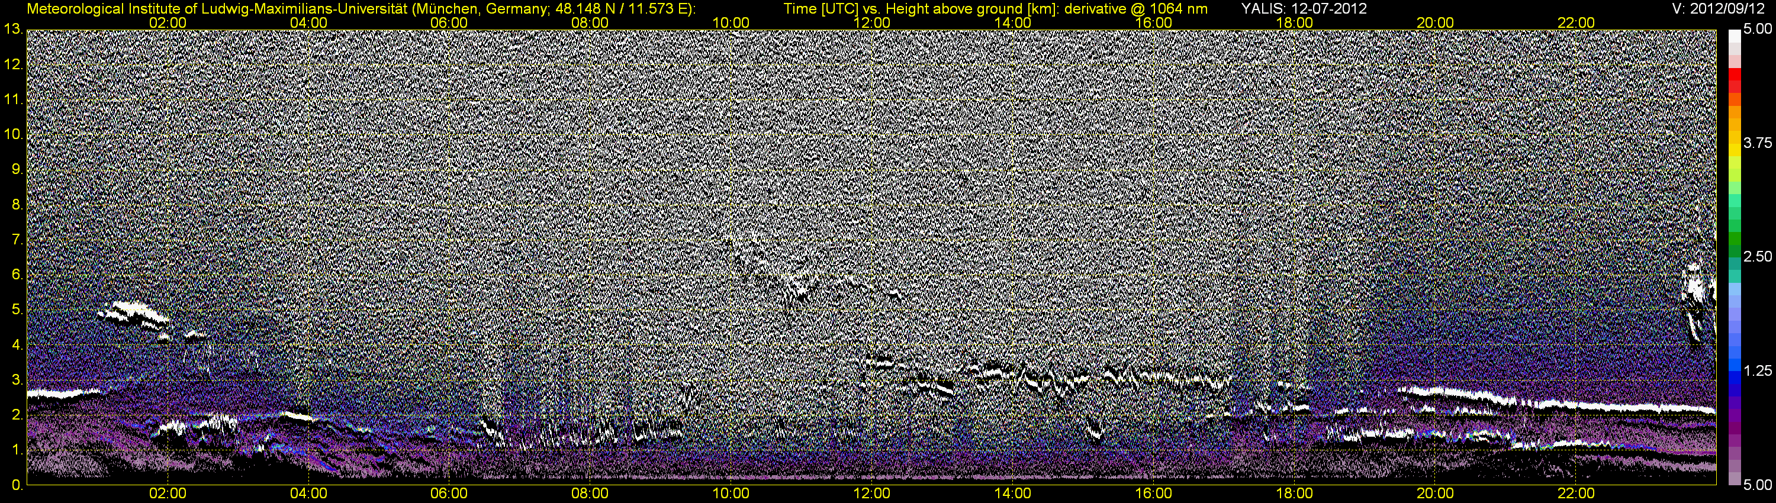Click the 22:00 label on the top time axis

1576,22
